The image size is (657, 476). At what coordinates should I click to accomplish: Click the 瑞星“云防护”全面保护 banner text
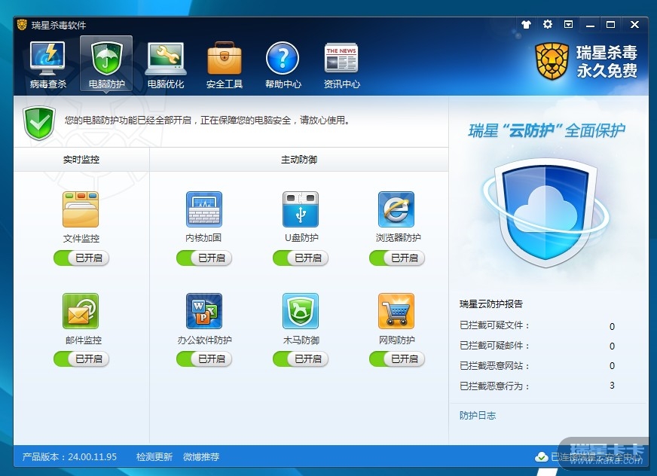click(546, 131)
